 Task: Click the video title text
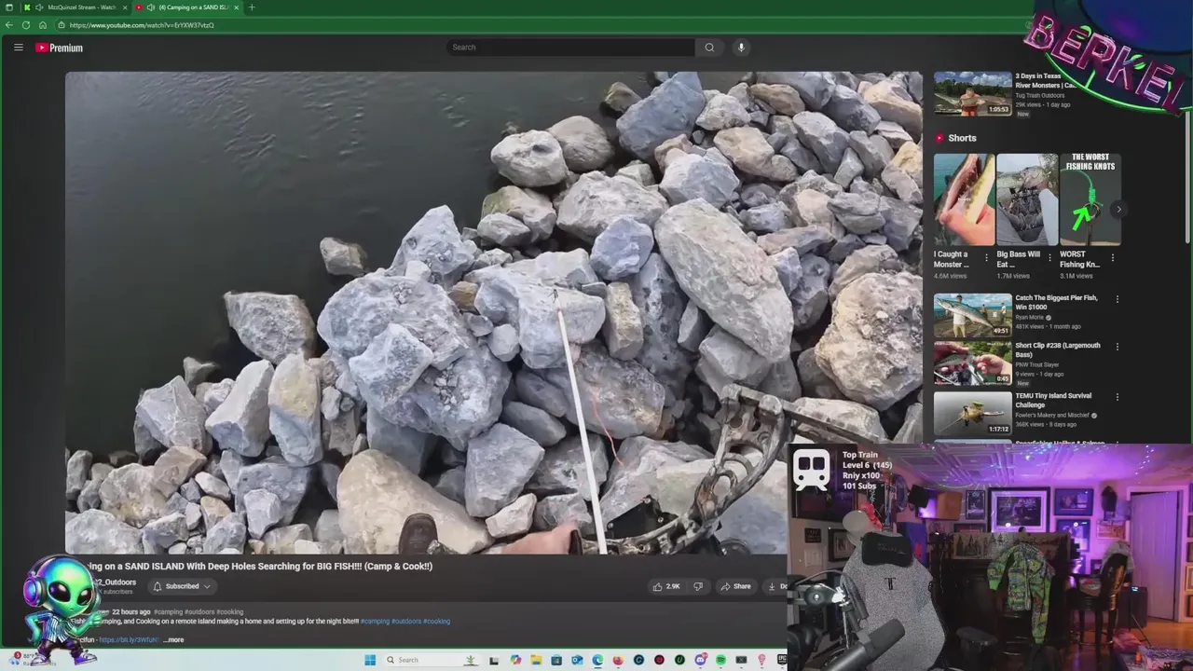click(261, 566)
